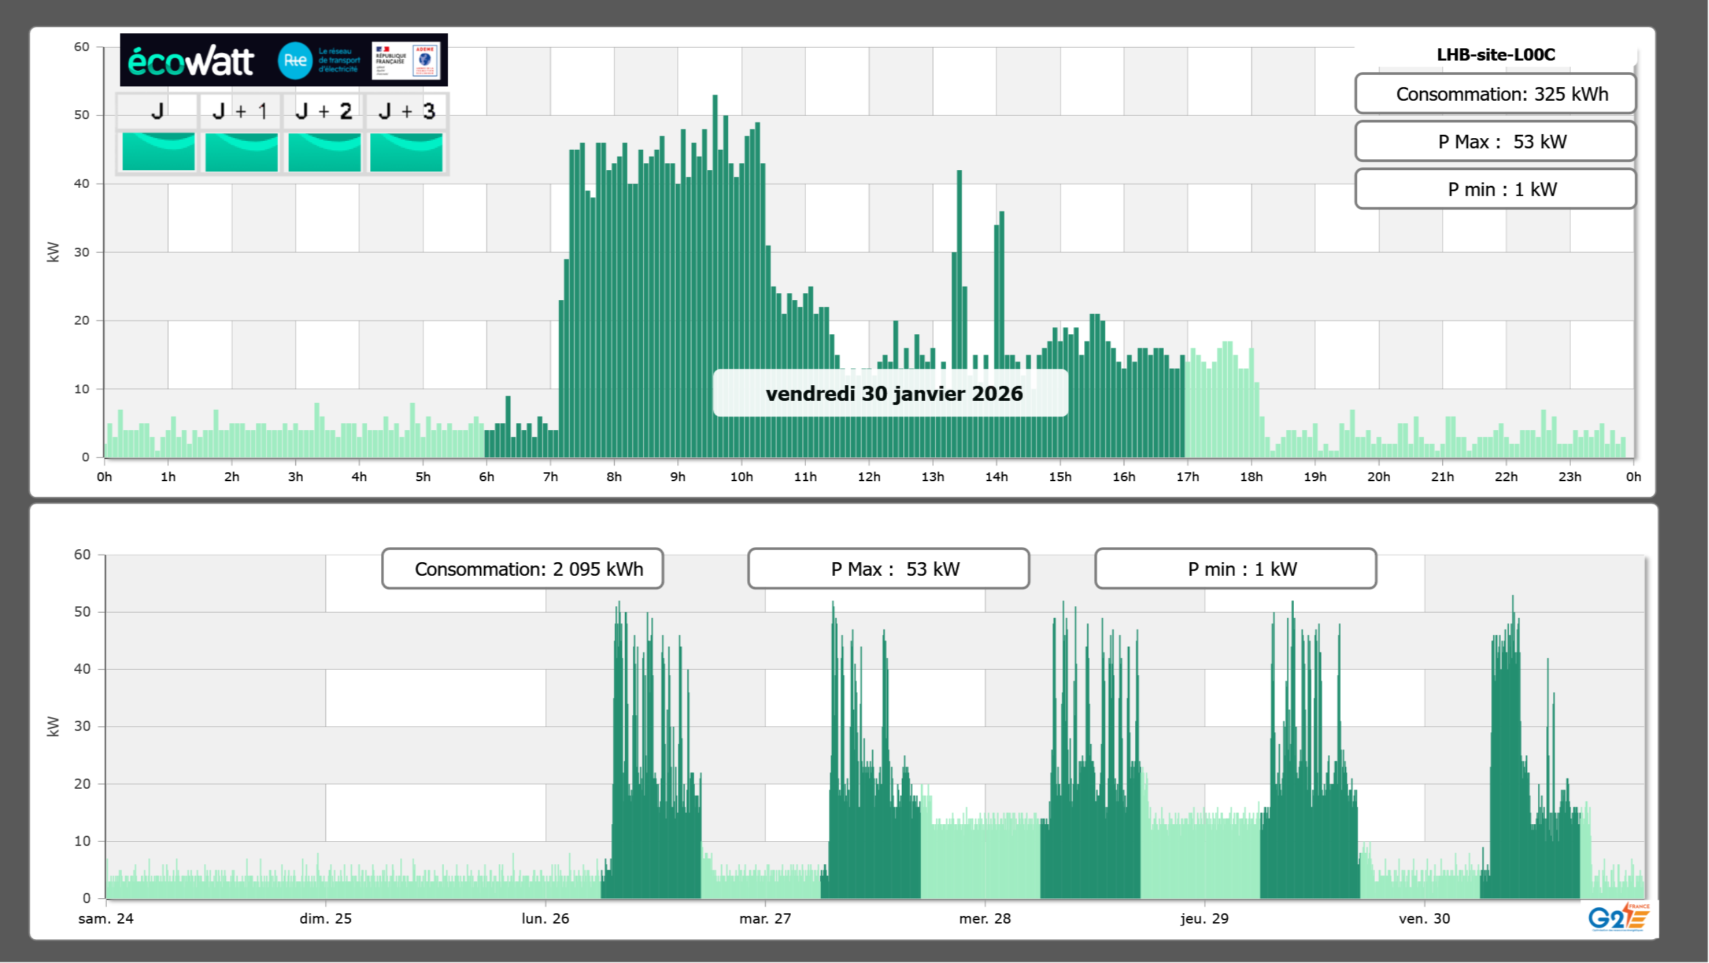Click the weekly Consommation: 2 095 kWh box
The width and height of the screenshot is (1709, 963).
pyautogui.click(x=522, y=569)
